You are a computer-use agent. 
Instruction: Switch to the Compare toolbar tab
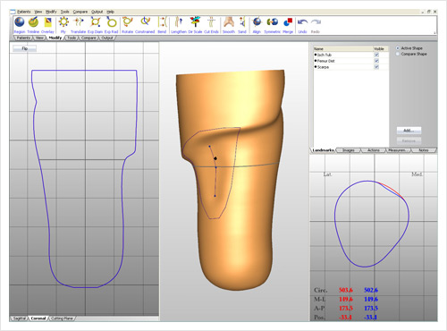89,38
